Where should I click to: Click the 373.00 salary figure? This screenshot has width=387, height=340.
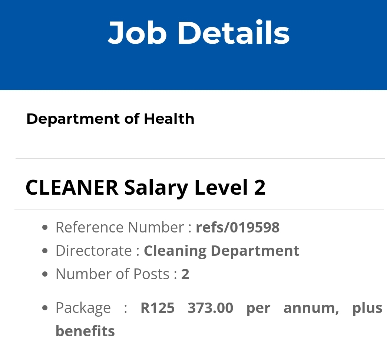[210, 308]
